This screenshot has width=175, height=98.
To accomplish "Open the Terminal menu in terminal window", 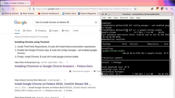I will tap(124, 18).
